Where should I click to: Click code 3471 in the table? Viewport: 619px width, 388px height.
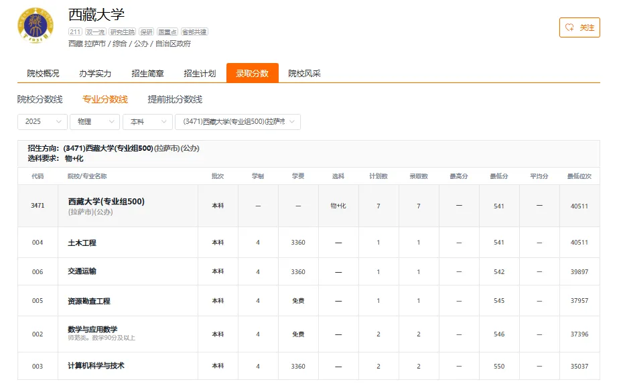[38, 206]
